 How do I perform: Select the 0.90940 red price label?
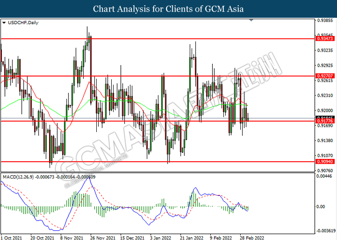coord(325,162)
